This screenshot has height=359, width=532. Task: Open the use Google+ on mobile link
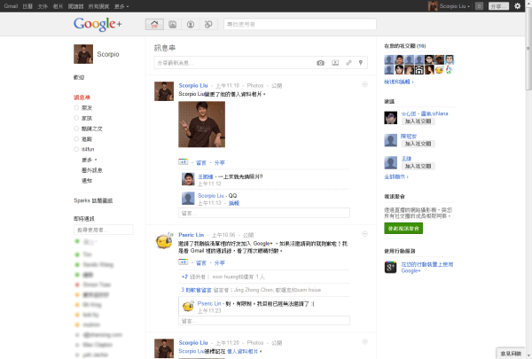pos(426,268)
